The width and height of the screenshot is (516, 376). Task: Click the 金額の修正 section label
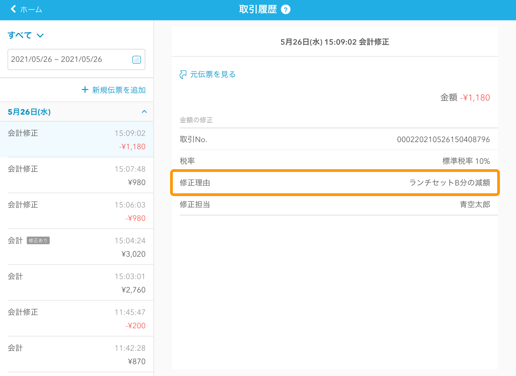196,120
